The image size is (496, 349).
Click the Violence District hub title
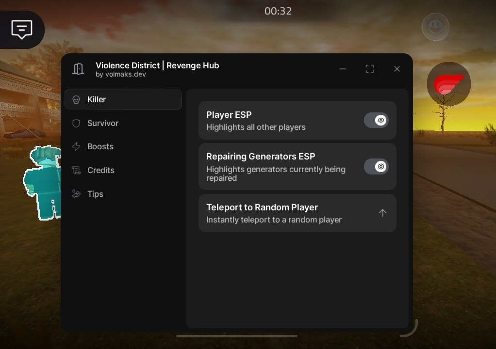point(157,65)
